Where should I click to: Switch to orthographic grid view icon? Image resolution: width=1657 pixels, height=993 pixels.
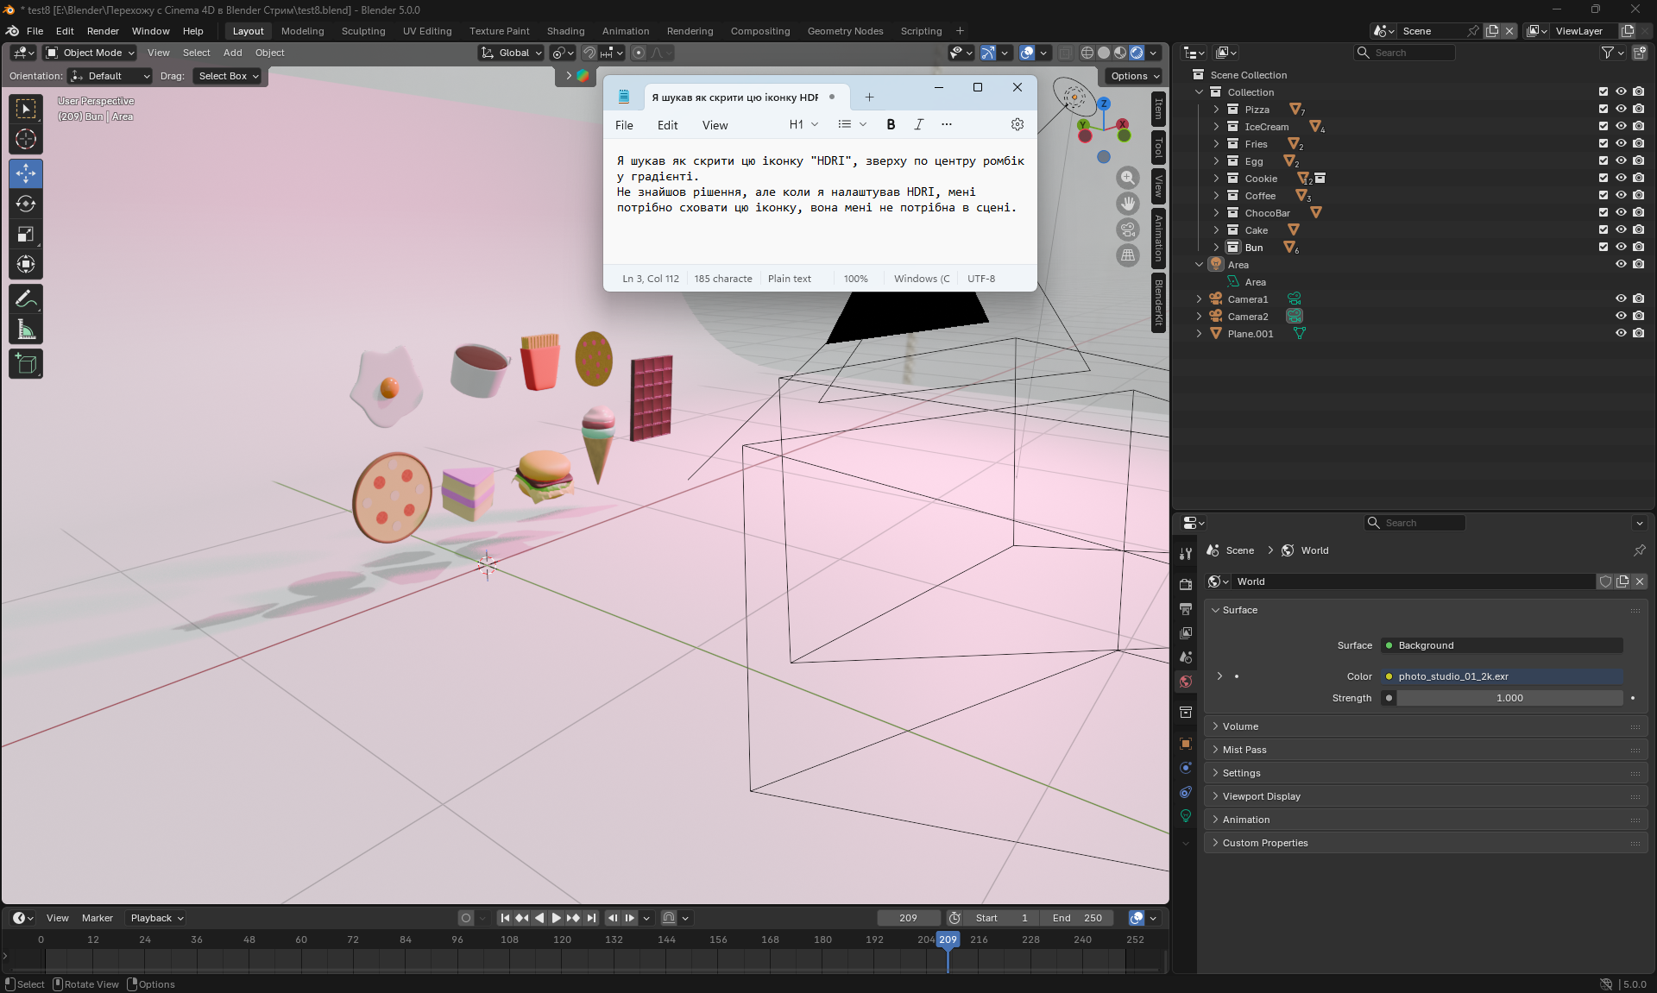(x=1128, y=255)
